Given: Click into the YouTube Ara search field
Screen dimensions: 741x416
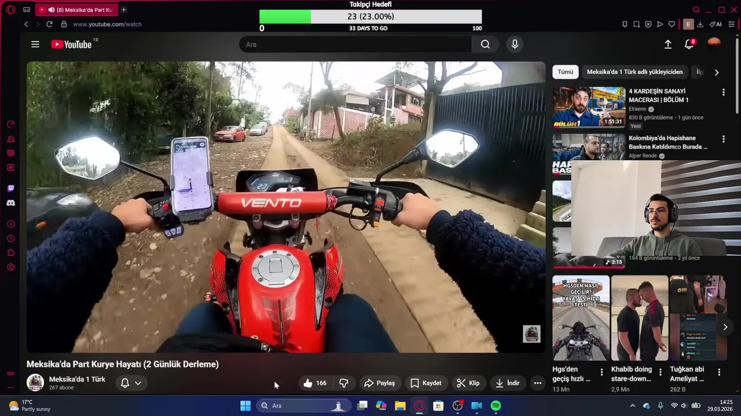Looking at the screenshot, I should pyautogui.click(x=355, y=44).
